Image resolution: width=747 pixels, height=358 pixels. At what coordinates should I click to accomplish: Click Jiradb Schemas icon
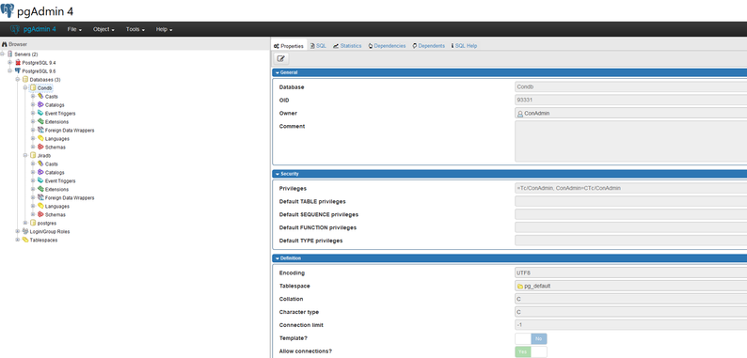point(40,214)
